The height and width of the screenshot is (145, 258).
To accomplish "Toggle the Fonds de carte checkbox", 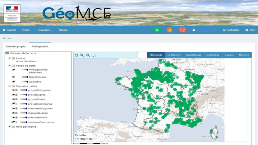I will (13, 66).
